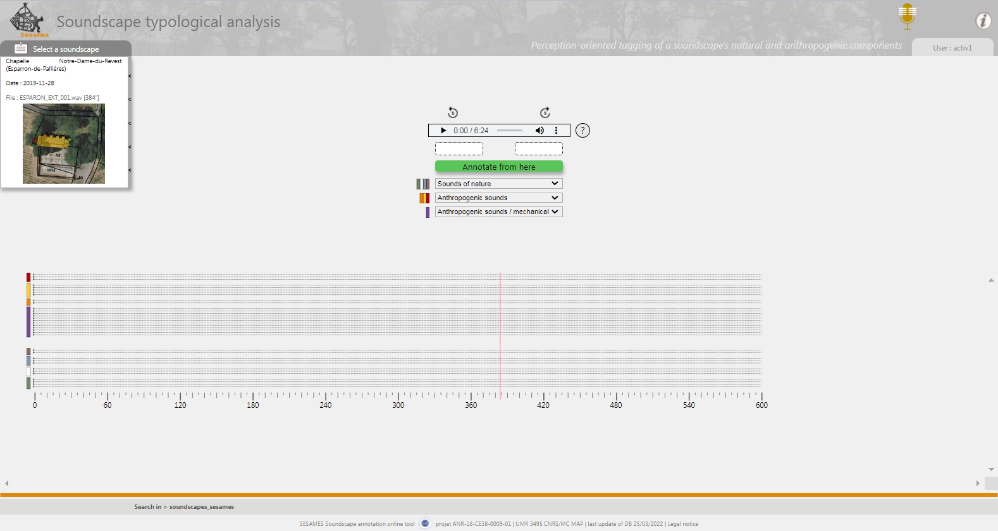Click the audio progress slider
This screenshot has height=531, width=998.
point(510,131)
